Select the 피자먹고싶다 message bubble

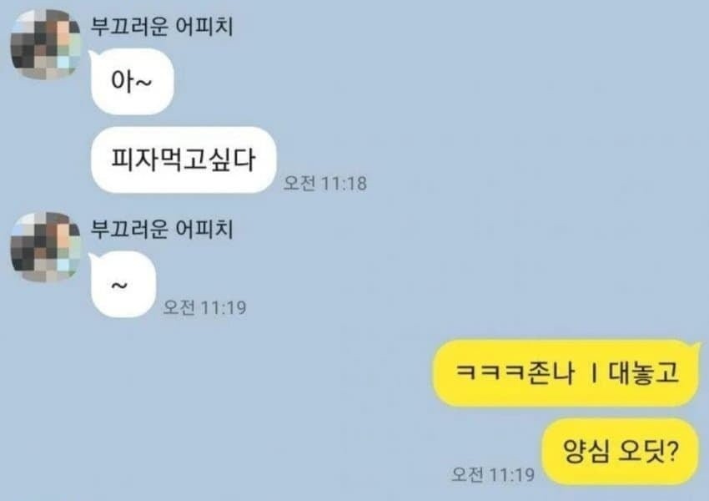184,160
